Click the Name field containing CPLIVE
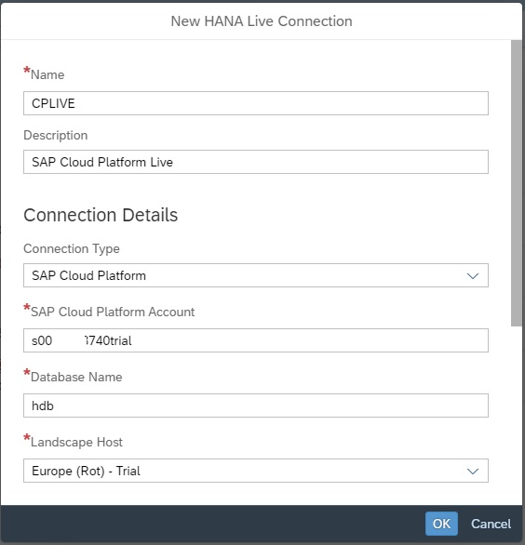 click(x=256, y=103)
